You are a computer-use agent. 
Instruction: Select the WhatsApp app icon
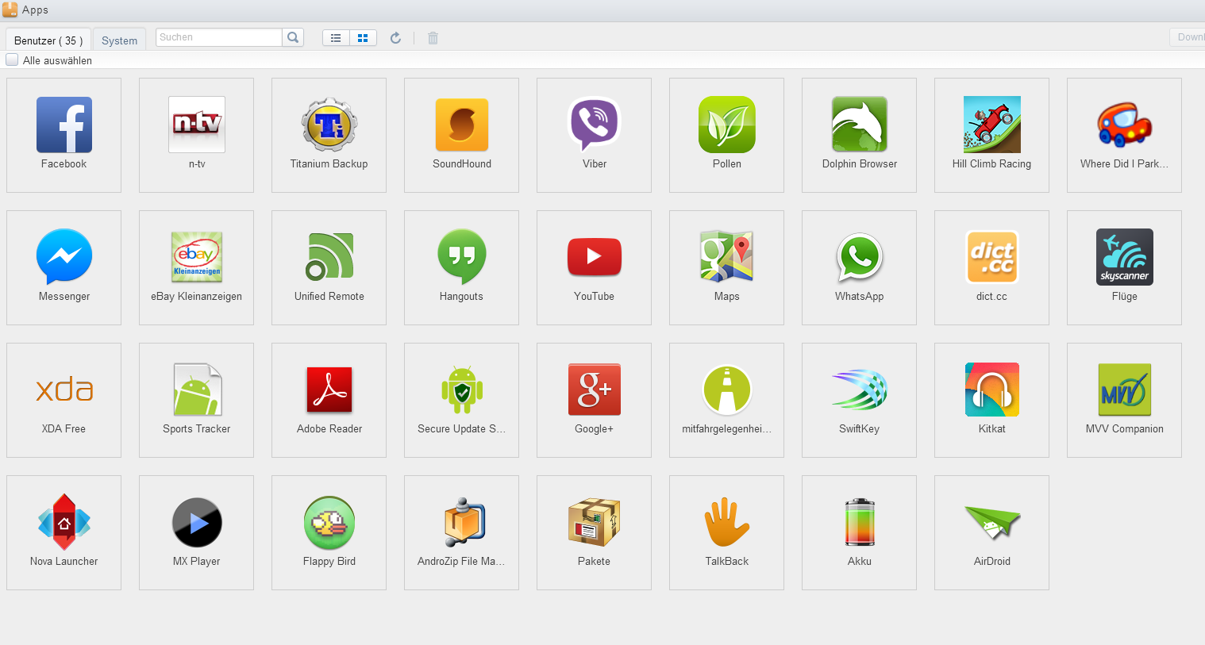coord(859,258)
